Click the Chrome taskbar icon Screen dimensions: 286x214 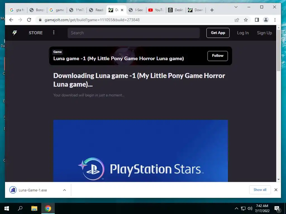(x=48, y=208)
